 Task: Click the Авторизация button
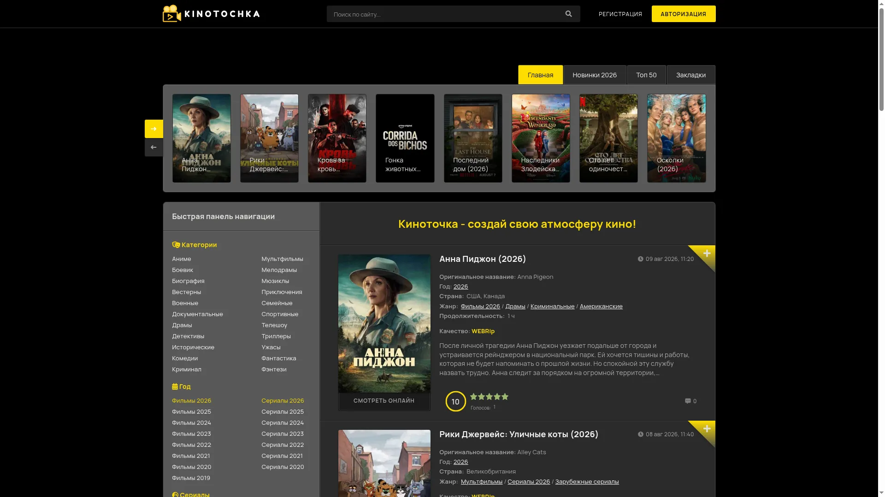[x=684, y=14]
